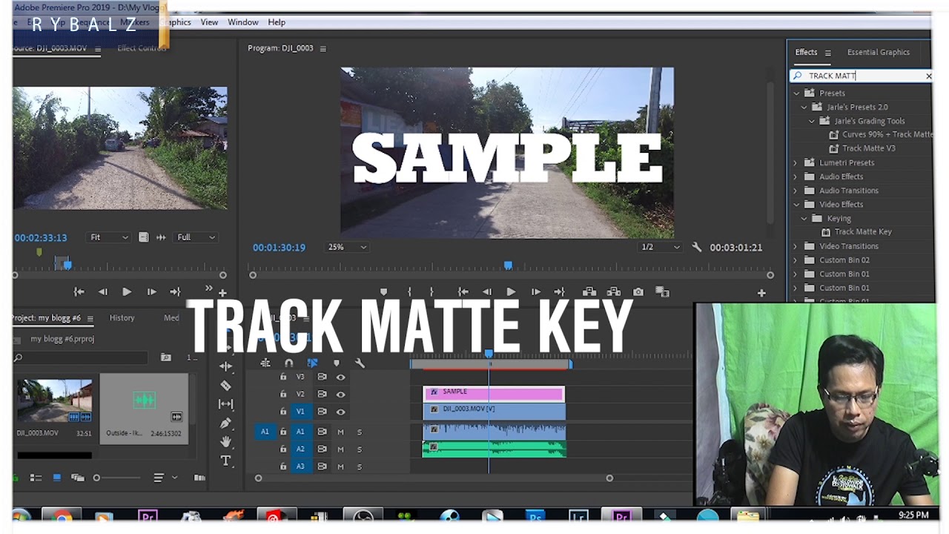This screenshot has width=949, height=534.
Task: Open the Window menu
Action: [x=243, y=22]
